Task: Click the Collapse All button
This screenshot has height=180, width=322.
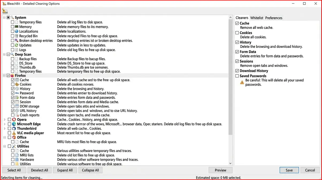Action: pyautogui.click(x=90, y=170)
